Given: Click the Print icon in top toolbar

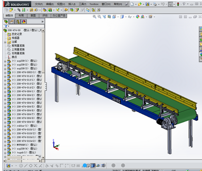Looking at the screenshot, I should pyautogui.click(x=155, y=4).
